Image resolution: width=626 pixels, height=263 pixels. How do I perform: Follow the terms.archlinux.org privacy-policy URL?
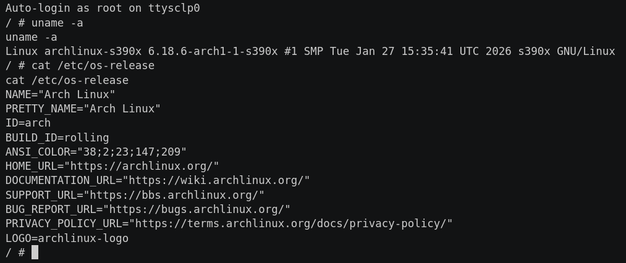[x=294, y=223]
